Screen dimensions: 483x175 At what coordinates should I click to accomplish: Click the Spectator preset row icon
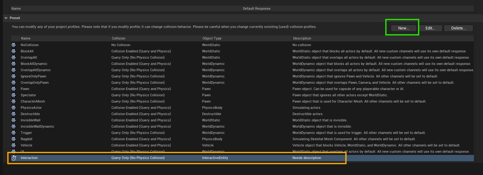point(13,95)
